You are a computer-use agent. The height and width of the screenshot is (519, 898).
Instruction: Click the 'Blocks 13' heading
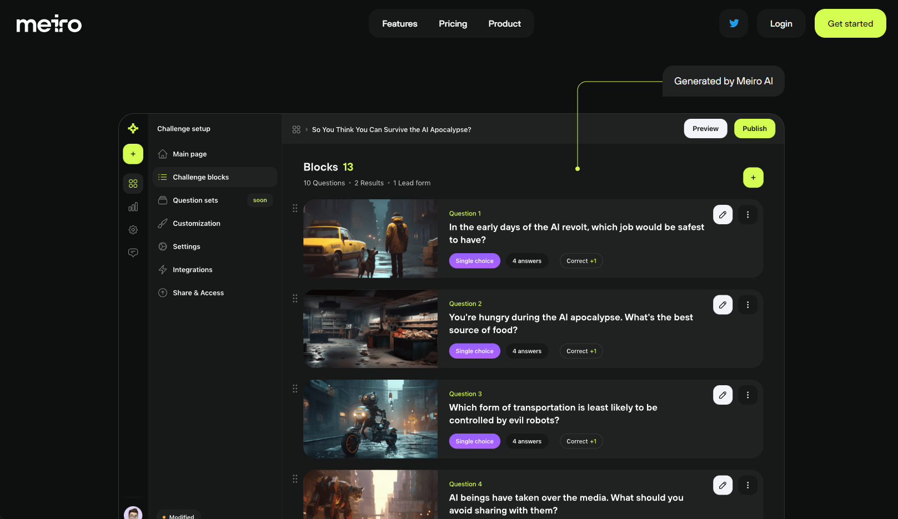point(328,167)
